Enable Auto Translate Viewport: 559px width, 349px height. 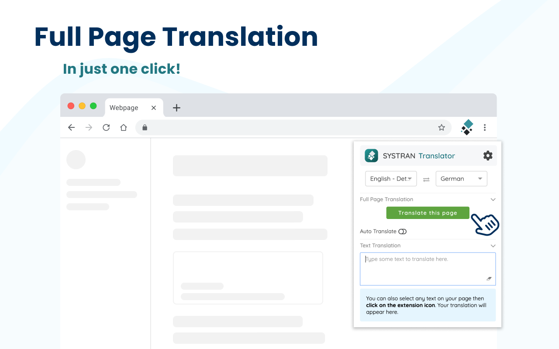pos(402,231)
